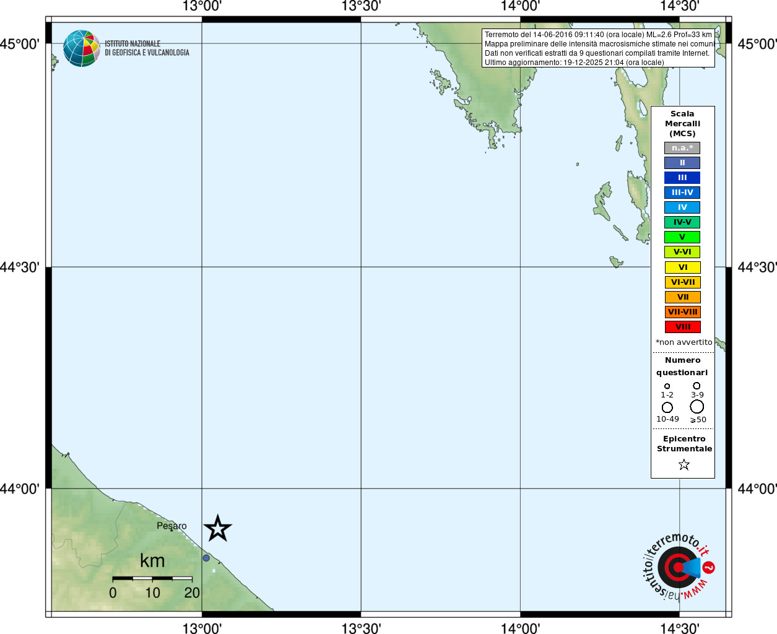777x634 pixels.
Task: Click the orange intensity VII swatch
Action: [683, 297]
